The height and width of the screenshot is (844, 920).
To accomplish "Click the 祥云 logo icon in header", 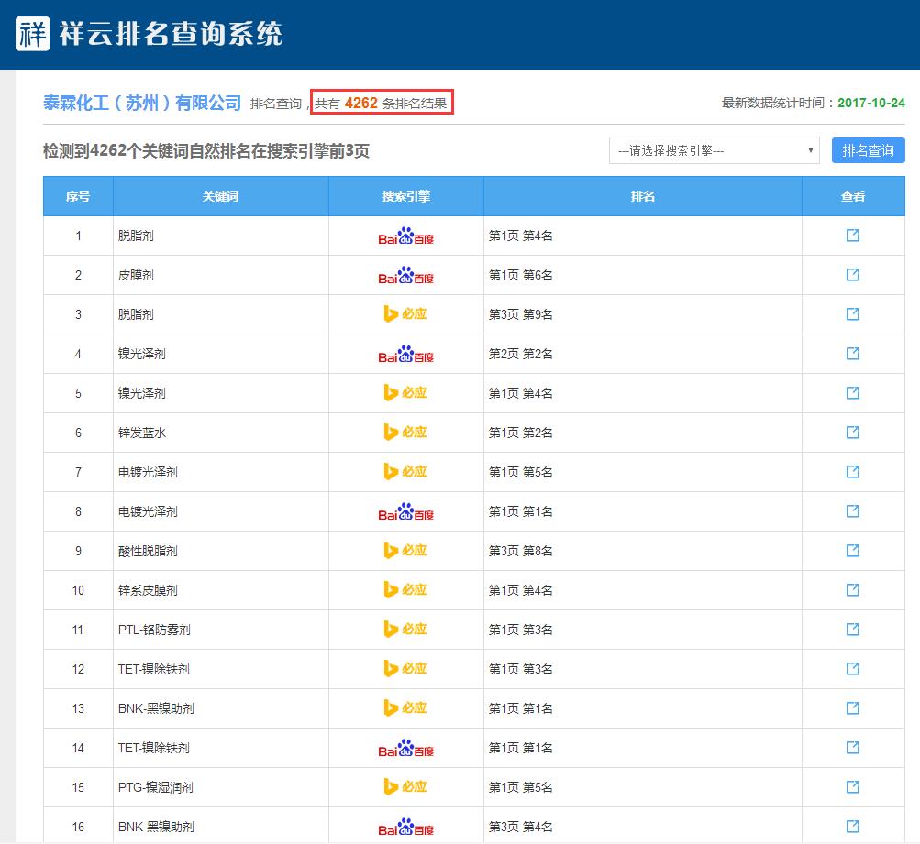I will pos(32,33).
